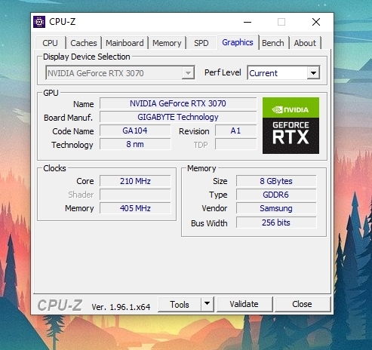Expand the Perf Level combo box

click(x=284, y=73)
